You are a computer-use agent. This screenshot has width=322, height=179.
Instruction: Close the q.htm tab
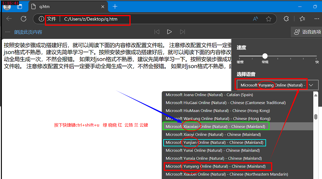pos(103,7)
